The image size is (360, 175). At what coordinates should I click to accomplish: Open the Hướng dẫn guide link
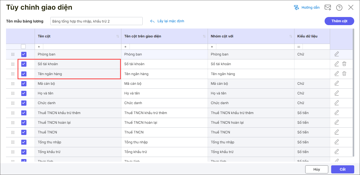click(307, 8)
